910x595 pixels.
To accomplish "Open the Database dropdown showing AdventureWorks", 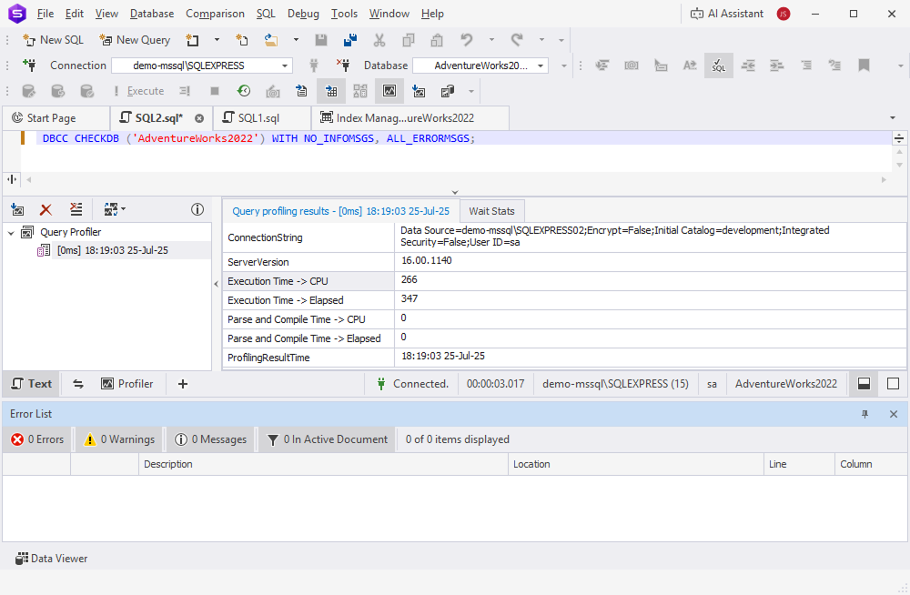I will [x=541, y=66].
